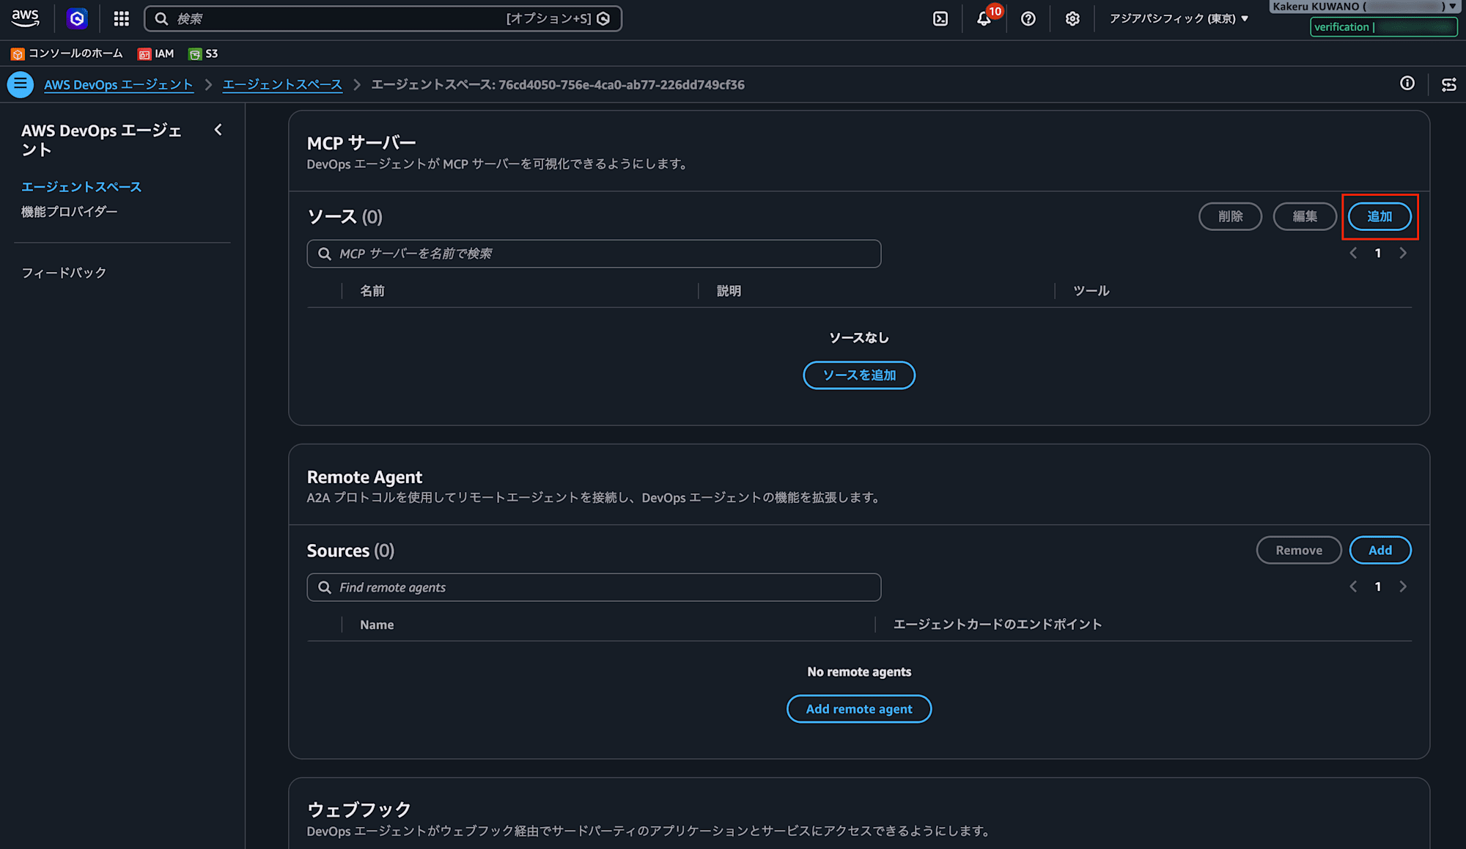The height and width of the screenshot is (849, 1466).
Task: Focus the AWS console 検索 search bar
Action: (x=383, y=18)
